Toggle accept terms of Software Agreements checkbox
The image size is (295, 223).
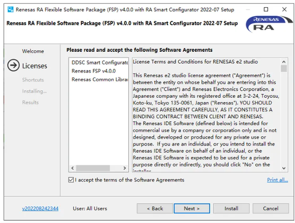[x=71, y=180]
